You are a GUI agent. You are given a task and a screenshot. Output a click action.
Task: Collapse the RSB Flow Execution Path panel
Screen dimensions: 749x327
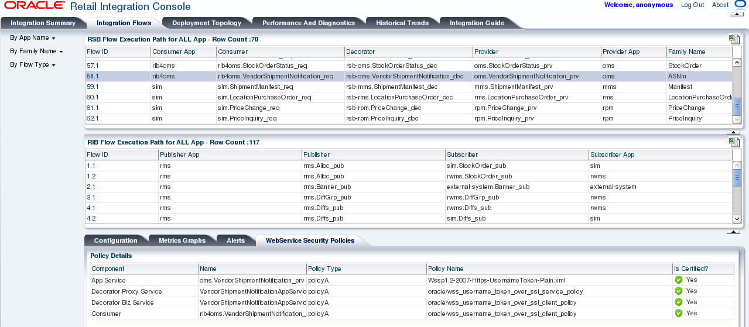(733, 132)
